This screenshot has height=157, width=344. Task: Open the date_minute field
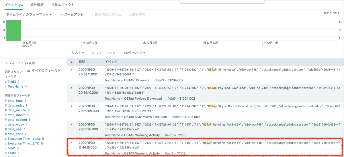(x=17, y=110)
